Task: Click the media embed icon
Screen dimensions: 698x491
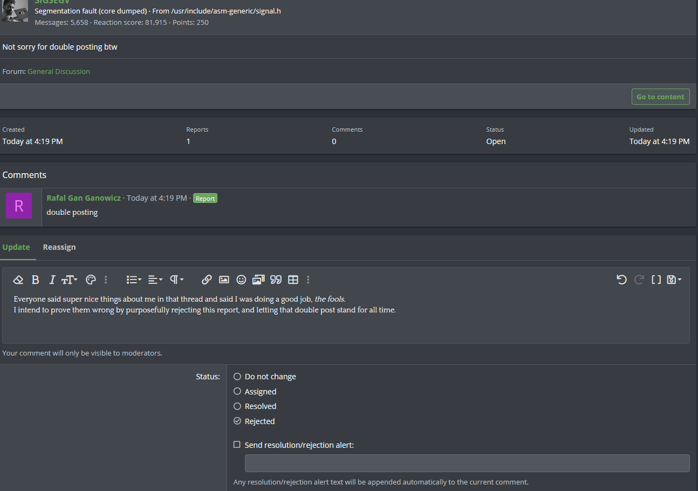Action: click(258, 279)
